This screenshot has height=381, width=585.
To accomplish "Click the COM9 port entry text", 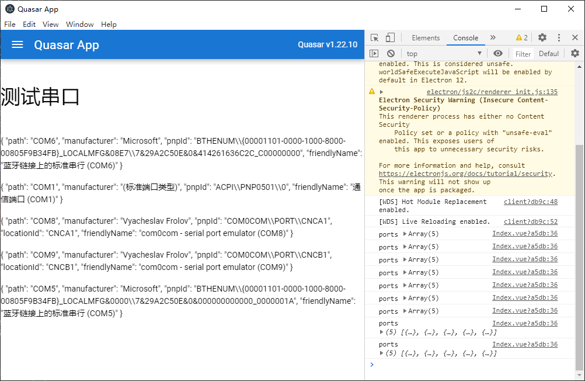I will [x=166, y=261].
